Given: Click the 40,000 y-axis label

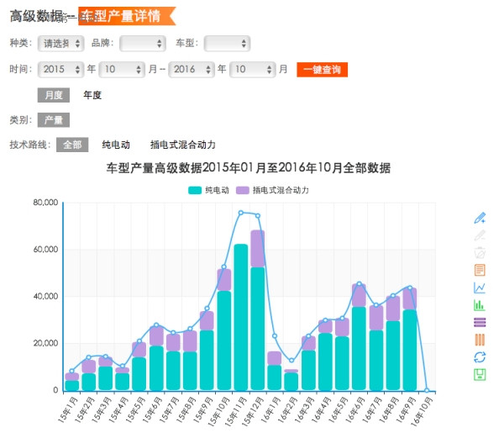Looking at the screenshot, I should (45, 296).
